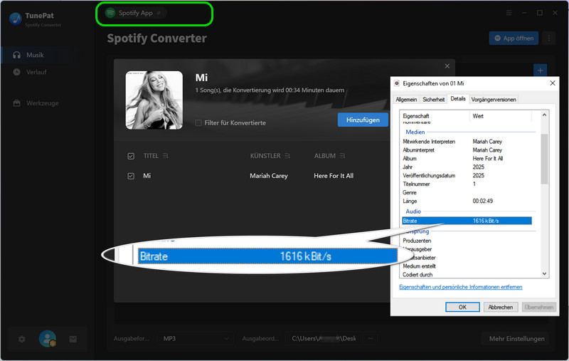Open the TunePat hamburger menu icon
Viewport: 569px width, 361px height.
click(x=509, y=13)
